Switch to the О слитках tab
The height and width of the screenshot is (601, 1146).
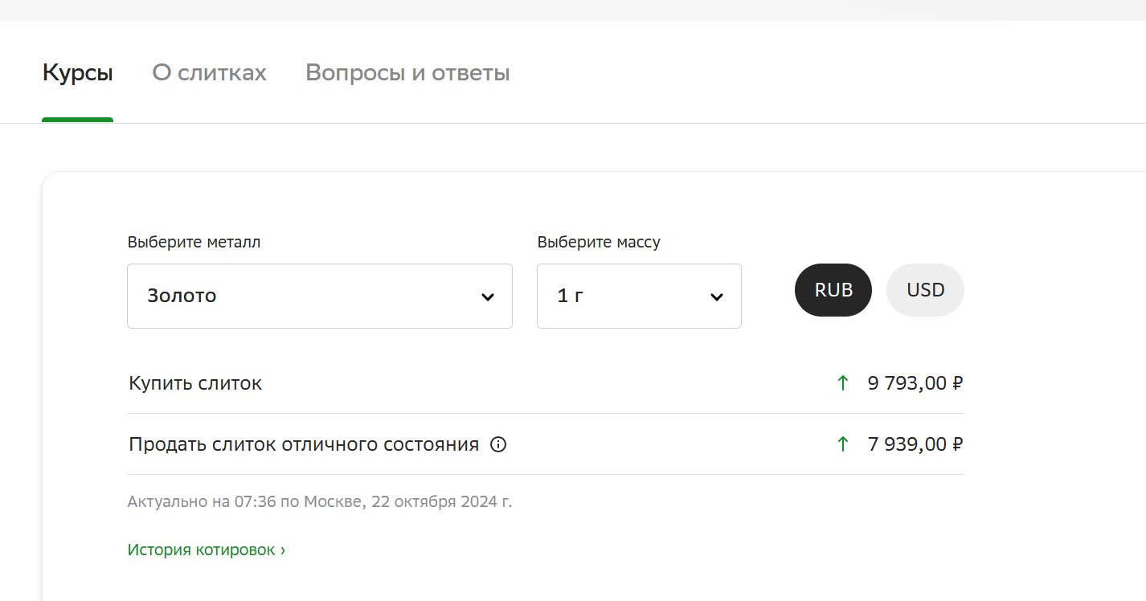coord(209,73)
